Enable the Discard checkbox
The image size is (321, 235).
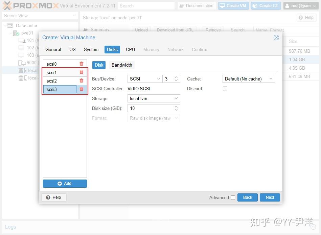[x=225, y=89]
